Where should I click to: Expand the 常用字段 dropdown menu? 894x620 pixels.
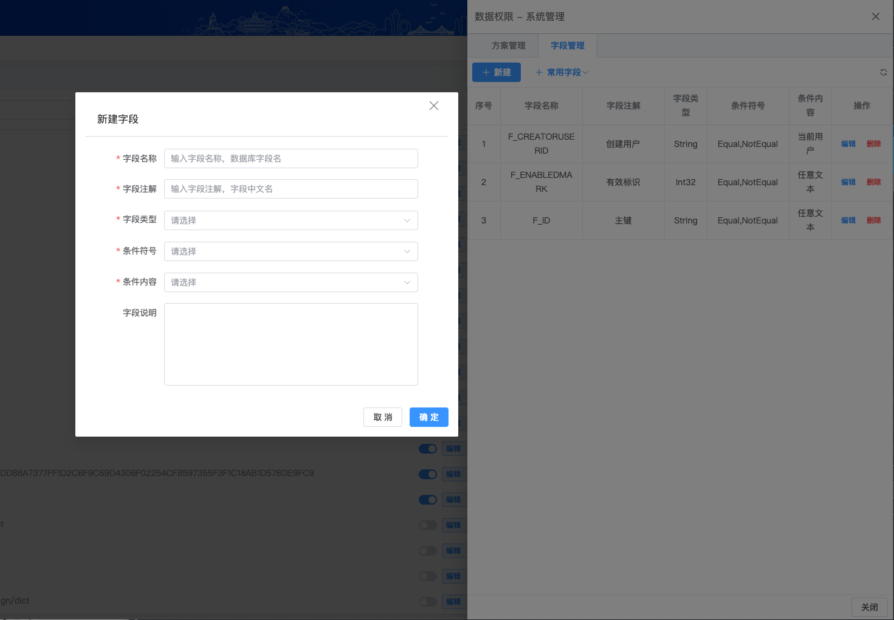[562, 72]
